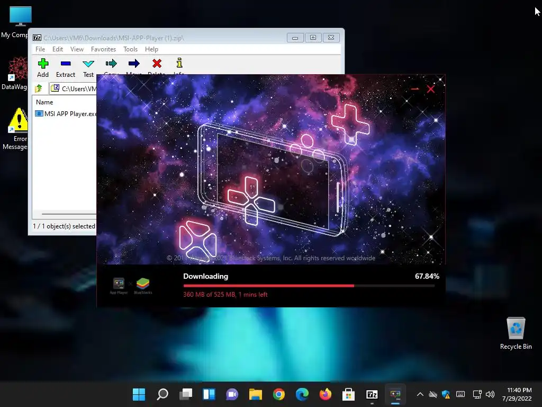Click the 67.84% download percentage

click(427, 276)
